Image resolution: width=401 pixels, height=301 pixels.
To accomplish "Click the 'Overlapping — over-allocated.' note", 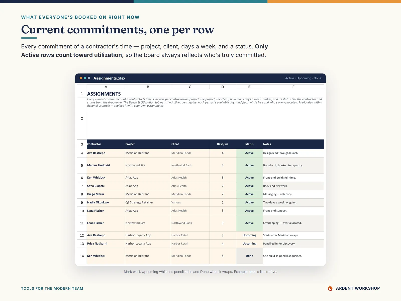I will [x=293, y=223].
